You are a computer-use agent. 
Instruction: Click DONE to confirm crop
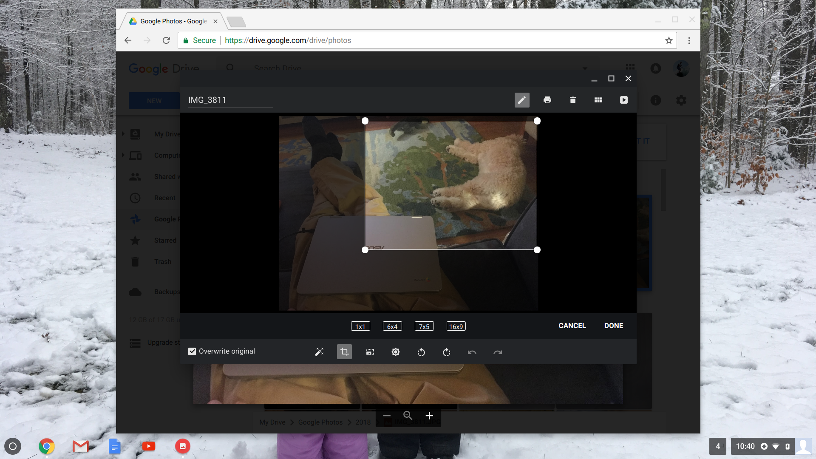point(614,326)
